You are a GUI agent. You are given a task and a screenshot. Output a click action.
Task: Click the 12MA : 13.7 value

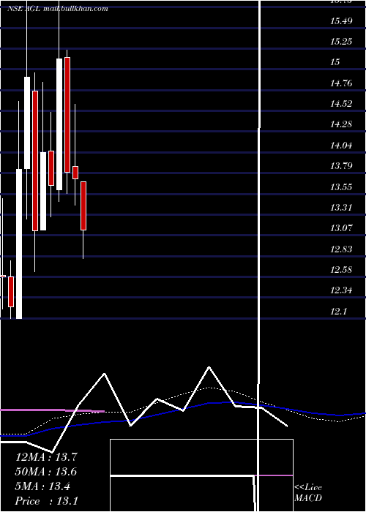click(x=46, y=457)
